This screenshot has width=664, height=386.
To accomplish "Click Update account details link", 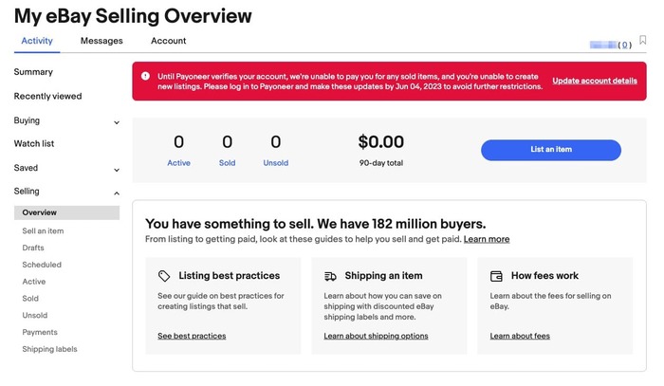I will click(x=595, y=81).
